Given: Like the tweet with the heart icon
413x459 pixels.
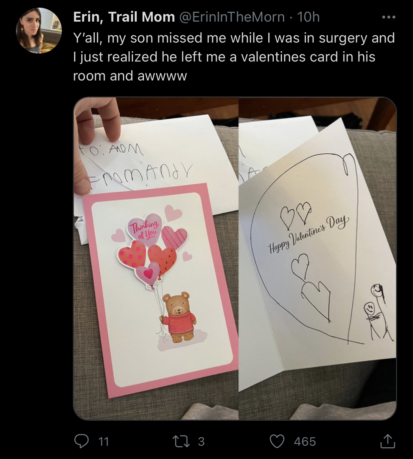Looking at the screenshot, I should tap(277, 441).
